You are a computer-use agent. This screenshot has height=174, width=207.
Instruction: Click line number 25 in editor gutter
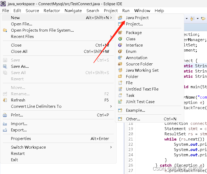[x=131, y=160]
